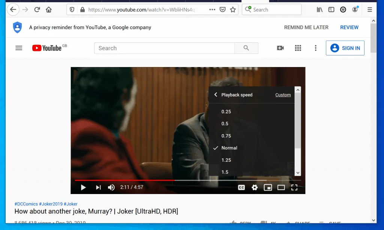Screen dimensions: 384x230
Task: Open the create video camera icon
Action: coord(280,48)
